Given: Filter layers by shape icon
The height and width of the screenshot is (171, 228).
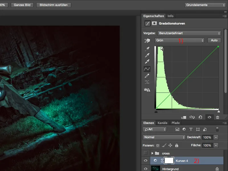Looking at the screenshot, I should (198, 129).
